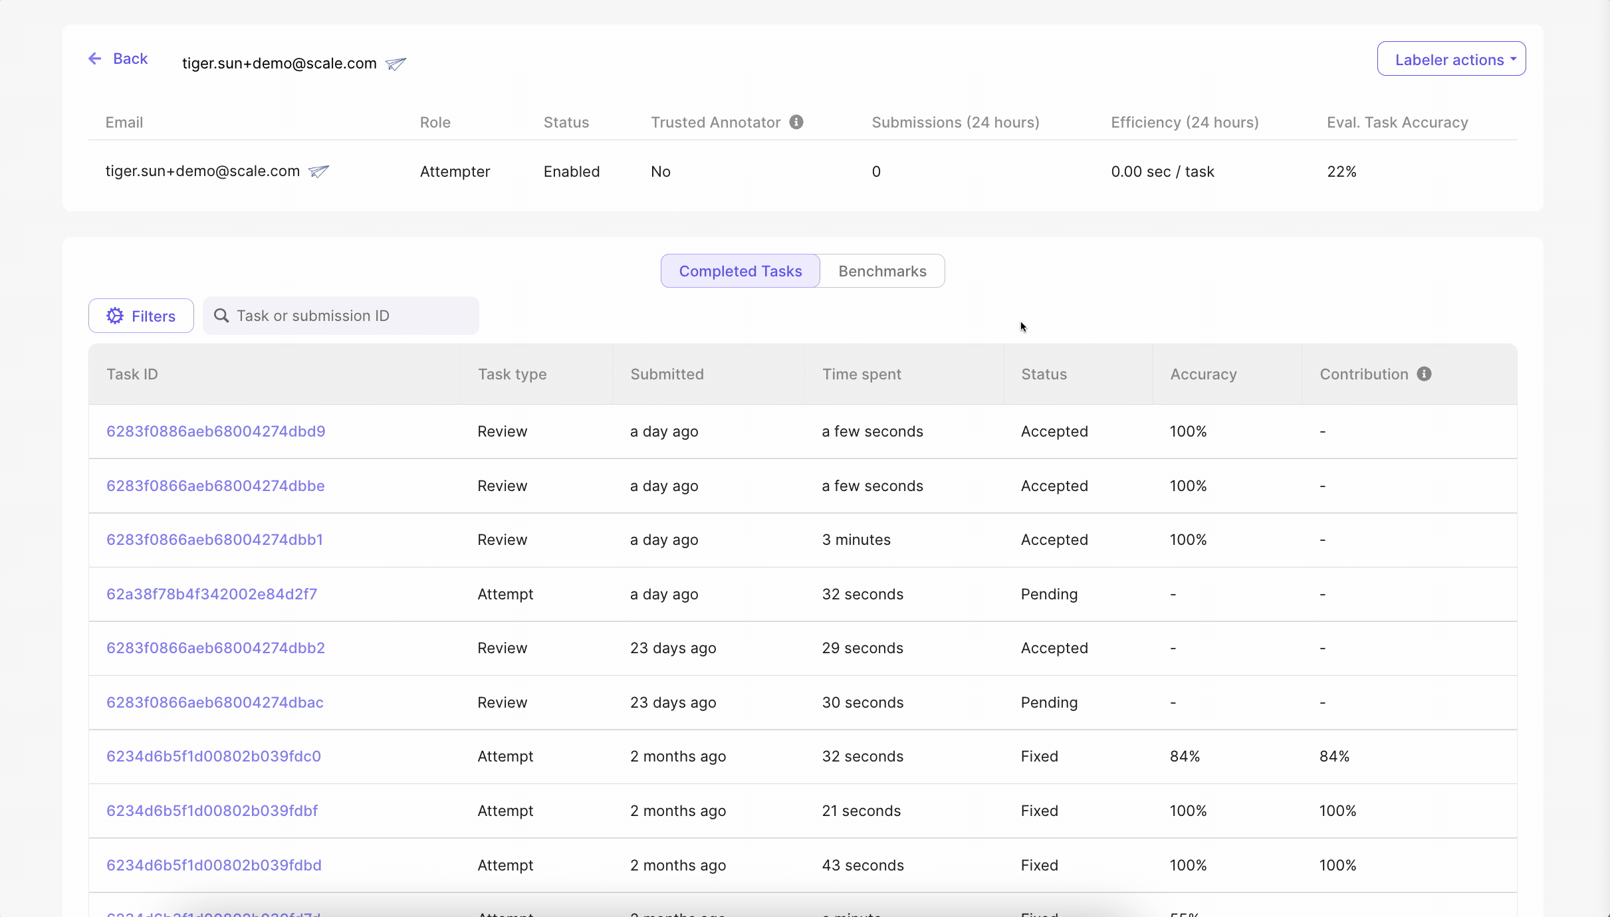Click the Back arrow icon
The width and height of the screenshot is (1610, 917).
[95, 58]
